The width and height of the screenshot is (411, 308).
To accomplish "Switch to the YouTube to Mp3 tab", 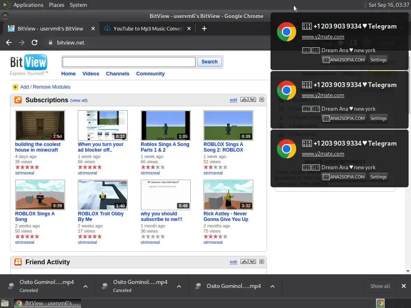I will click(148, 28).
